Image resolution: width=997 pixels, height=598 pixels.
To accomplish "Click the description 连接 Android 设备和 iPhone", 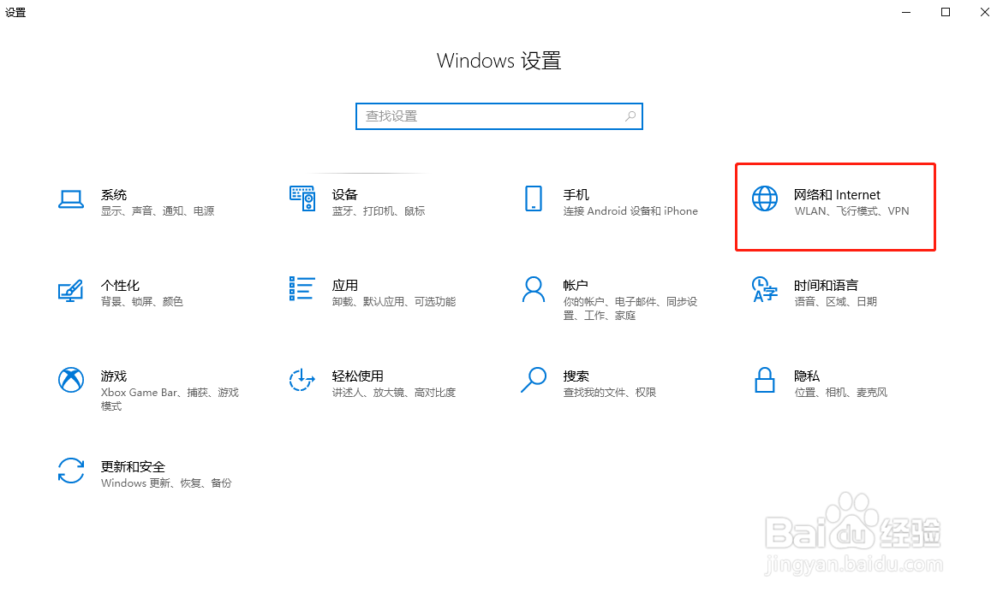I will (x=630, y=210).
